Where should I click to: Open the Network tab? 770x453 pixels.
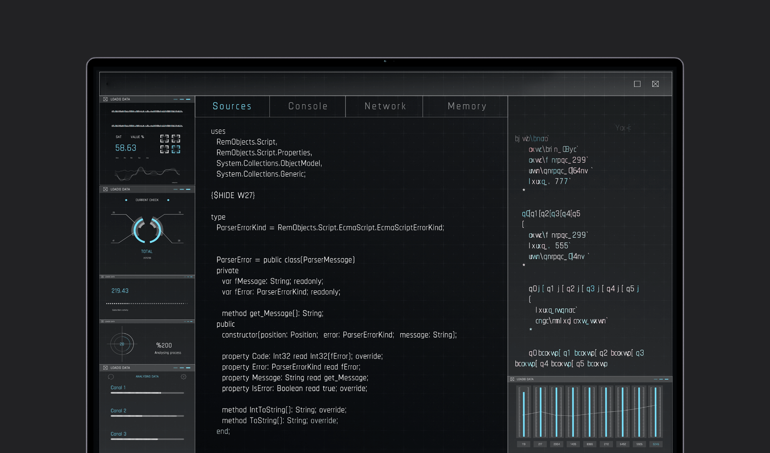pyautogui.click(x=385, y=106)
